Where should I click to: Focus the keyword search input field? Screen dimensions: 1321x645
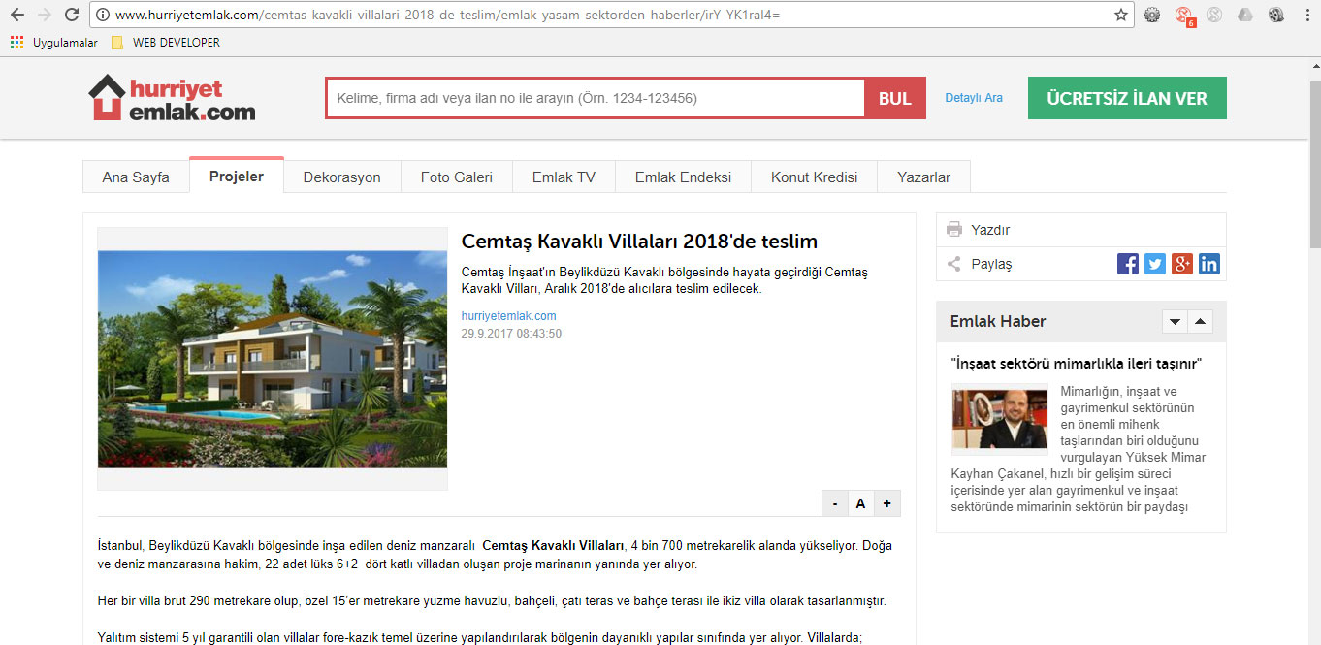coord(596,98)
